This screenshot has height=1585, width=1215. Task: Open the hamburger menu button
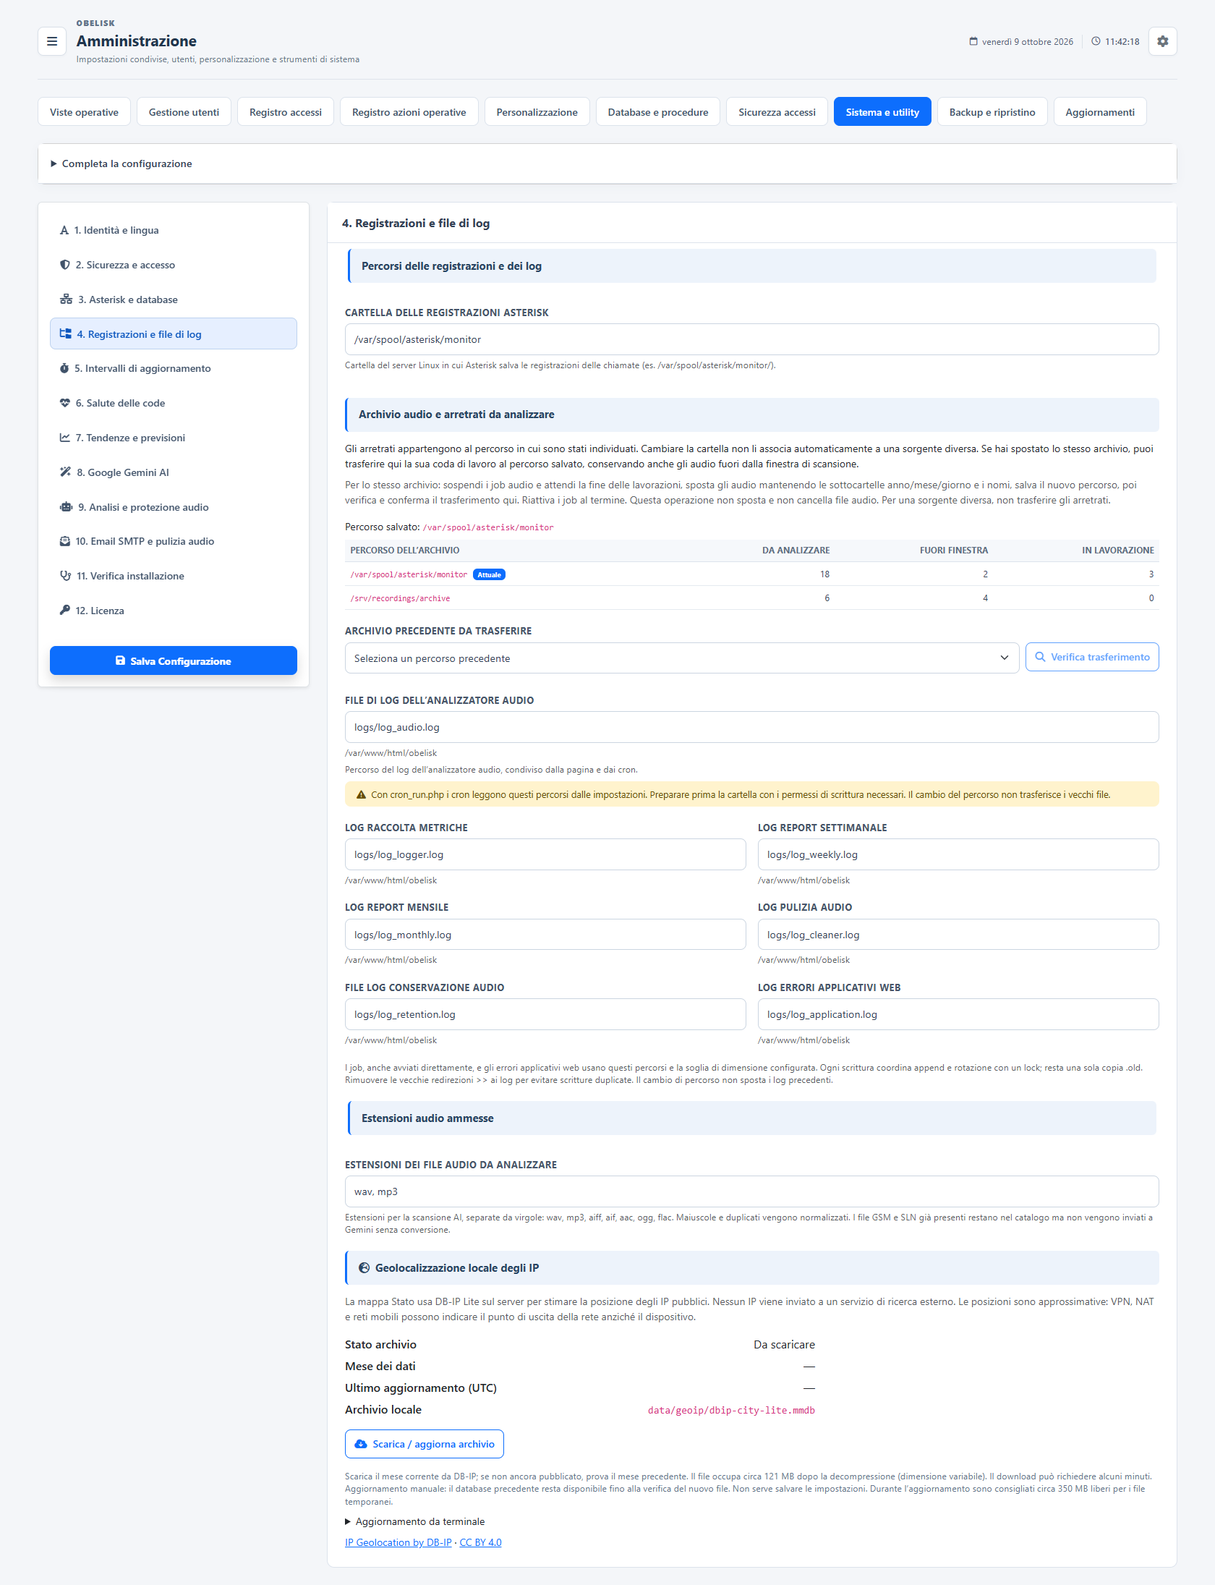pos(52,41)
